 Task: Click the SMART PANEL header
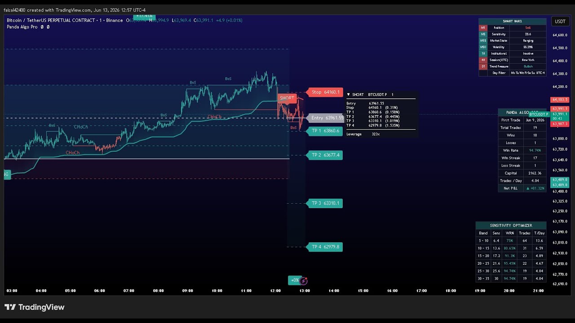pyautogui.click(x=512, y=21)
